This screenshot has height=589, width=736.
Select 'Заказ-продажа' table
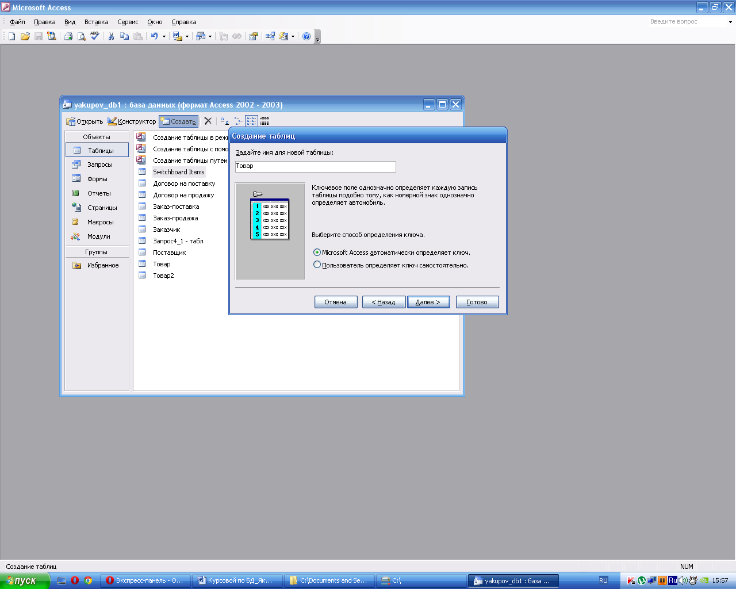[175, 218]
